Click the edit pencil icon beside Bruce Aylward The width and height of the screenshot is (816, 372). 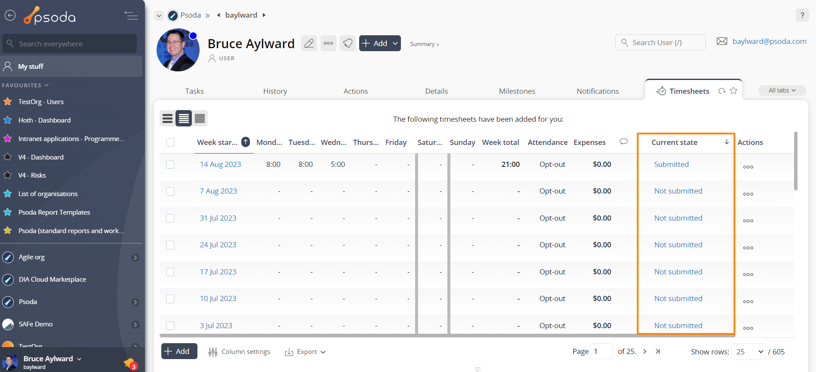tap(309, 43)
